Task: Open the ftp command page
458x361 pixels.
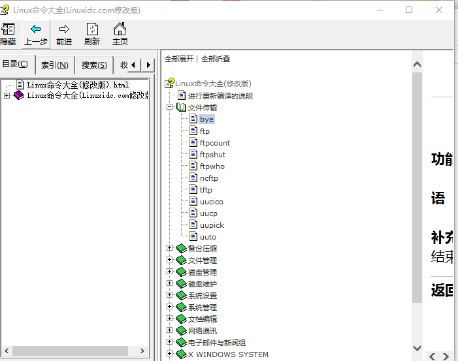Action: [204, 131]
